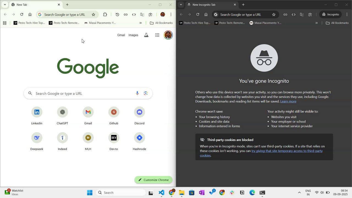Screen dimensions: 352x198
Task: Open All Bookmarks folder in Incognito window
Action: coord(337,23)
